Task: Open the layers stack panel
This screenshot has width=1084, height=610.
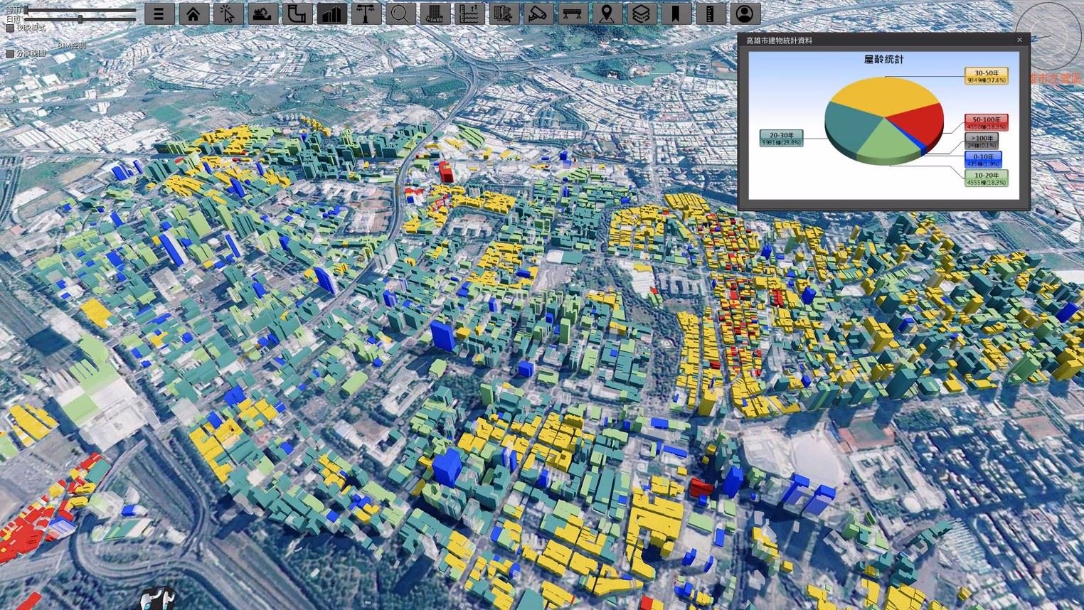Action: [641, 14]
